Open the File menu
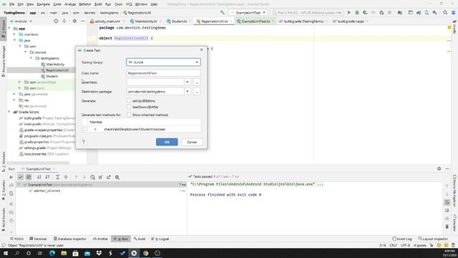Screen dimensions: 458x258 [11, 4]
